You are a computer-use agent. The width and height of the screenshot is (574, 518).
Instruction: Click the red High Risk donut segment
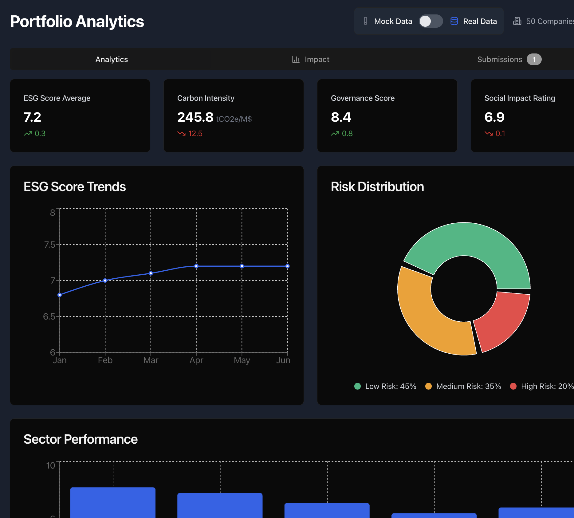[x=502, y=321]
